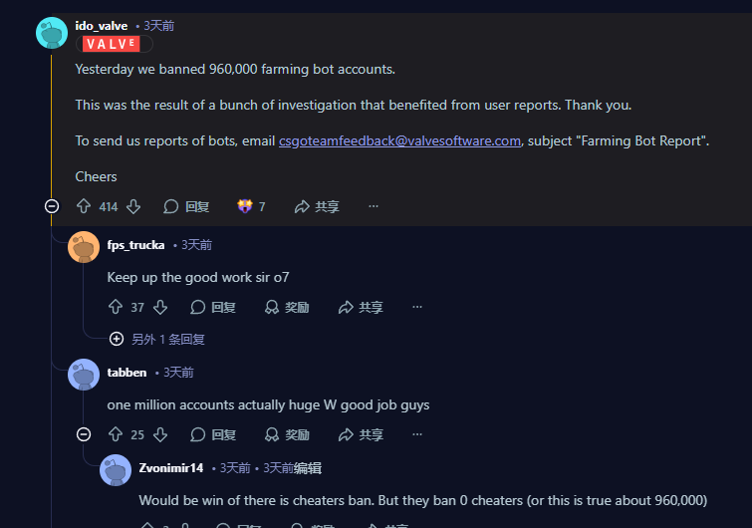Downvote ido_valve's comment
Screen dimensions: 752x528
[133, 206]
